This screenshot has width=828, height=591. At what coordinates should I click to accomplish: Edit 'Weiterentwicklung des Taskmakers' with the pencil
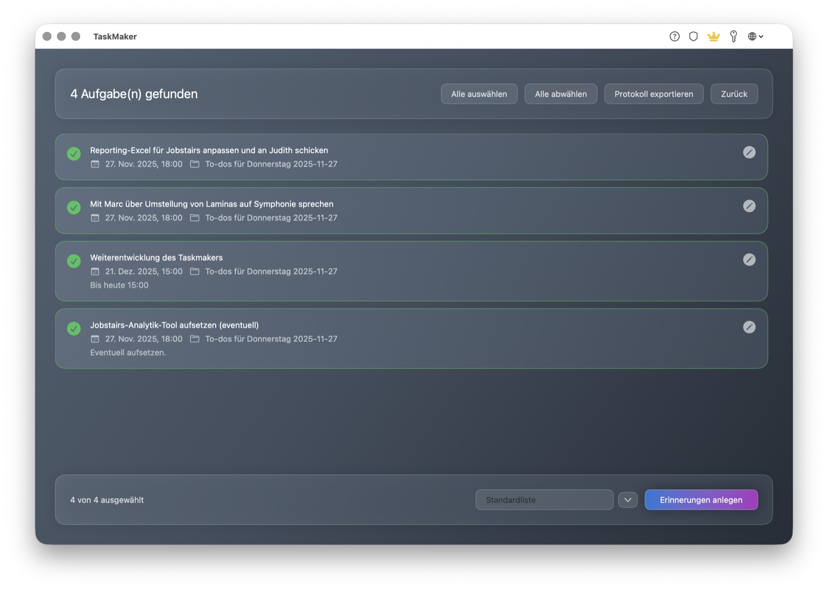tap(749, 260)
